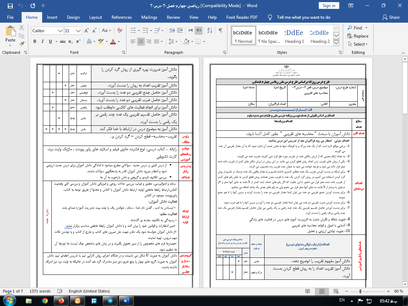This screenshot has height=306, width=408.
Task: Undo the last action
Action: point(21,6)
